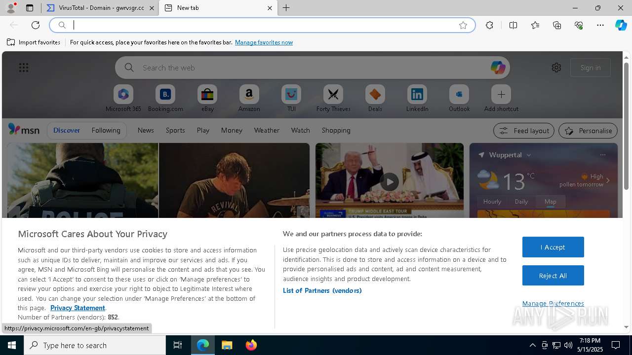Open the MSN apps grid launcher
Viewport: 632px width, 355px height.
tap(23, 68)
